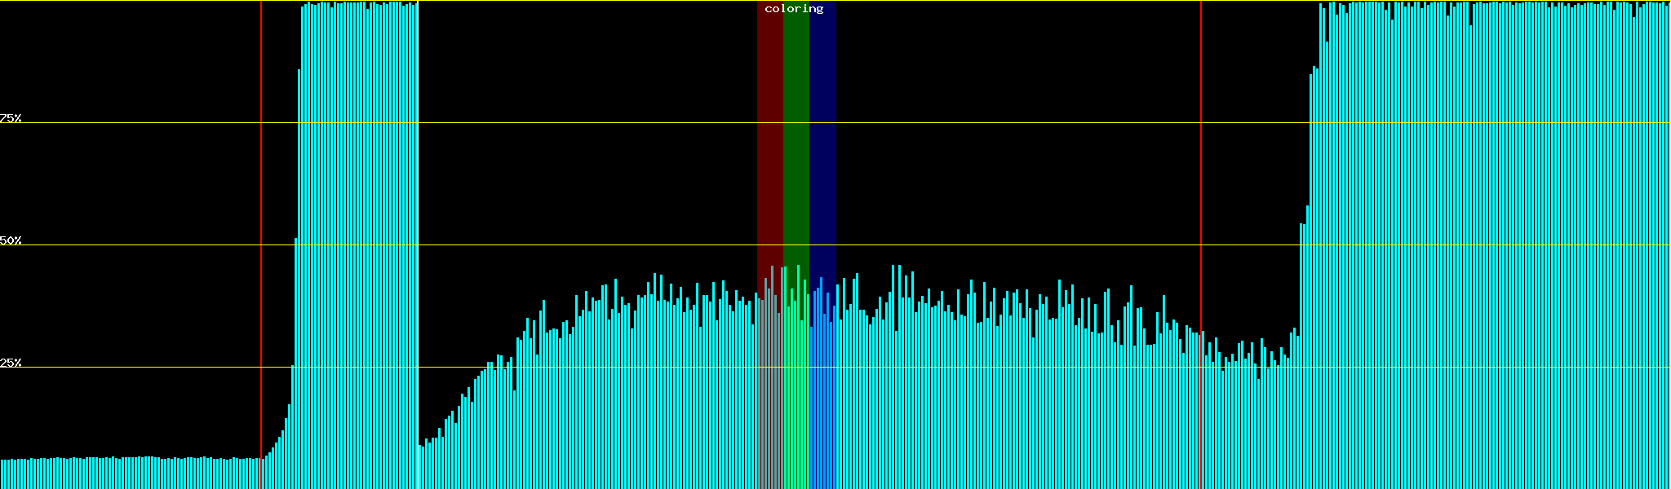Click the 25% axis label
The height and width of the screenshot is (489, 1671).
pos(11,363)
